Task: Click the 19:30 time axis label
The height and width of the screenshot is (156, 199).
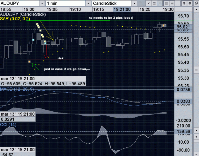Action: pyautogui.click(x=168, y=10)
